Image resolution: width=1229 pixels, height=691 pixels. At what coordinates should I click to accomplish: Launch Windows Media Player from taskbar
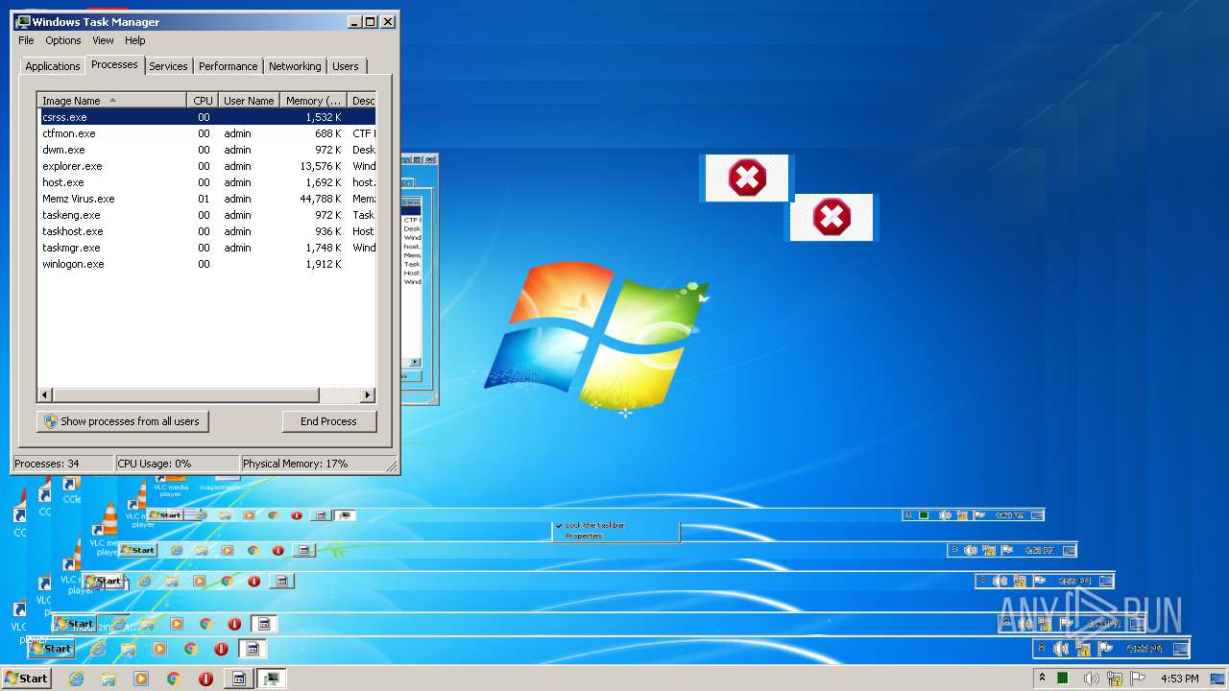[x=141, y=679]
